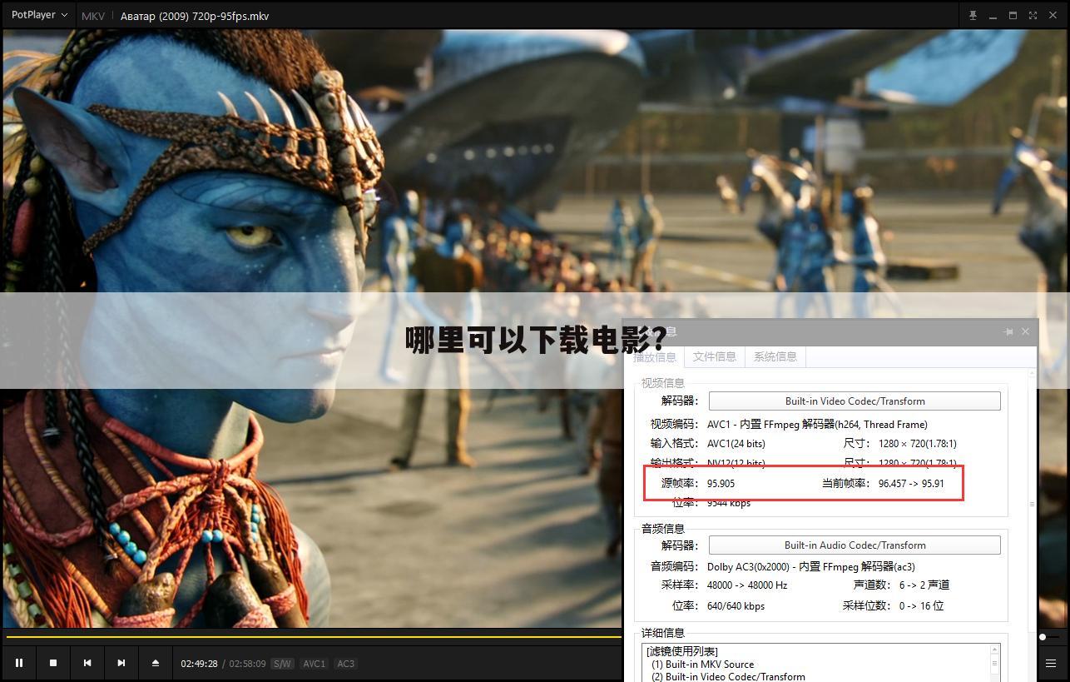
Task: Click the total duration 02:58:09
Action: (247, 664)
